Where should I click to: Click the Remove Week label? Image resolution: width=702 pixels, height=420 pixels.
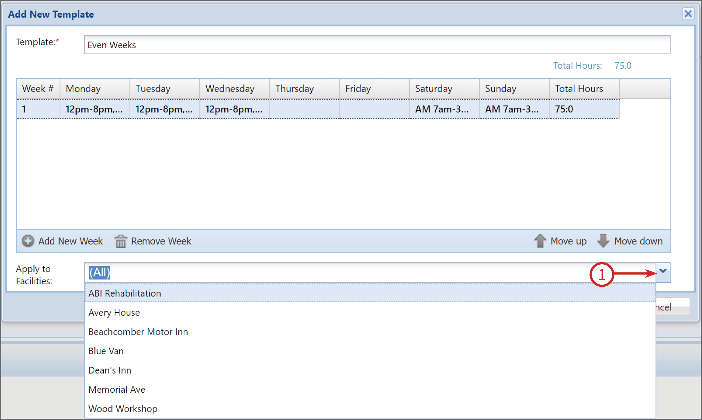(161, 241)
